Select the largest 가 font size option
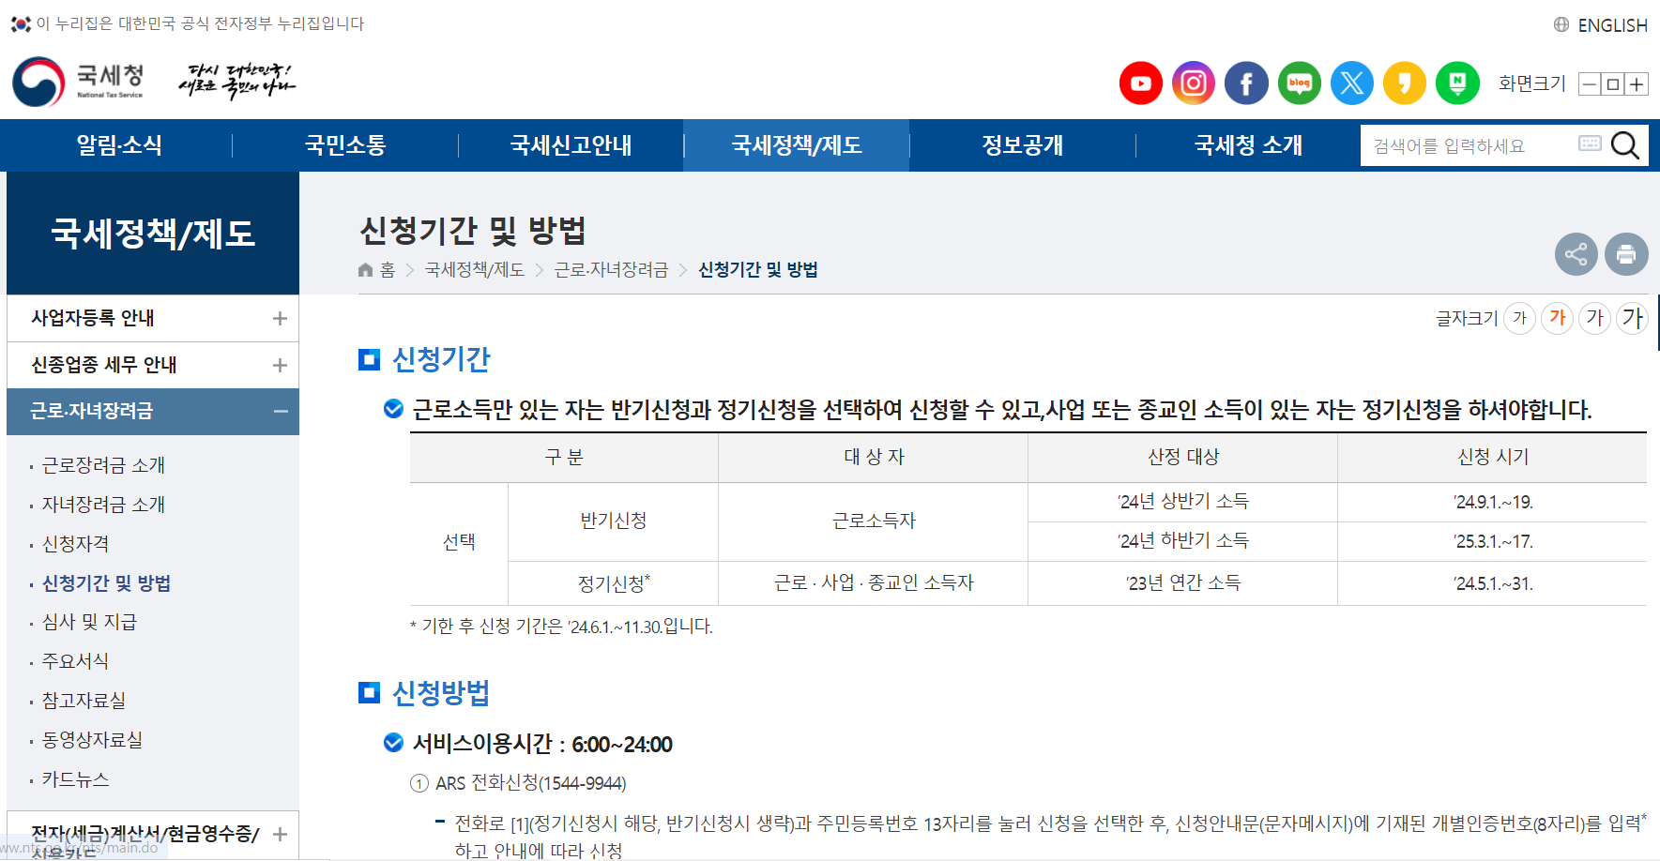 tap(1632, 318)
